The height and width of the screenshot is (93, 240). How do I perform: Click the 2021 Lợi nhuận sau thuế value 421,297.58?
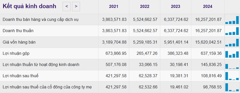[x=116, y=76]
